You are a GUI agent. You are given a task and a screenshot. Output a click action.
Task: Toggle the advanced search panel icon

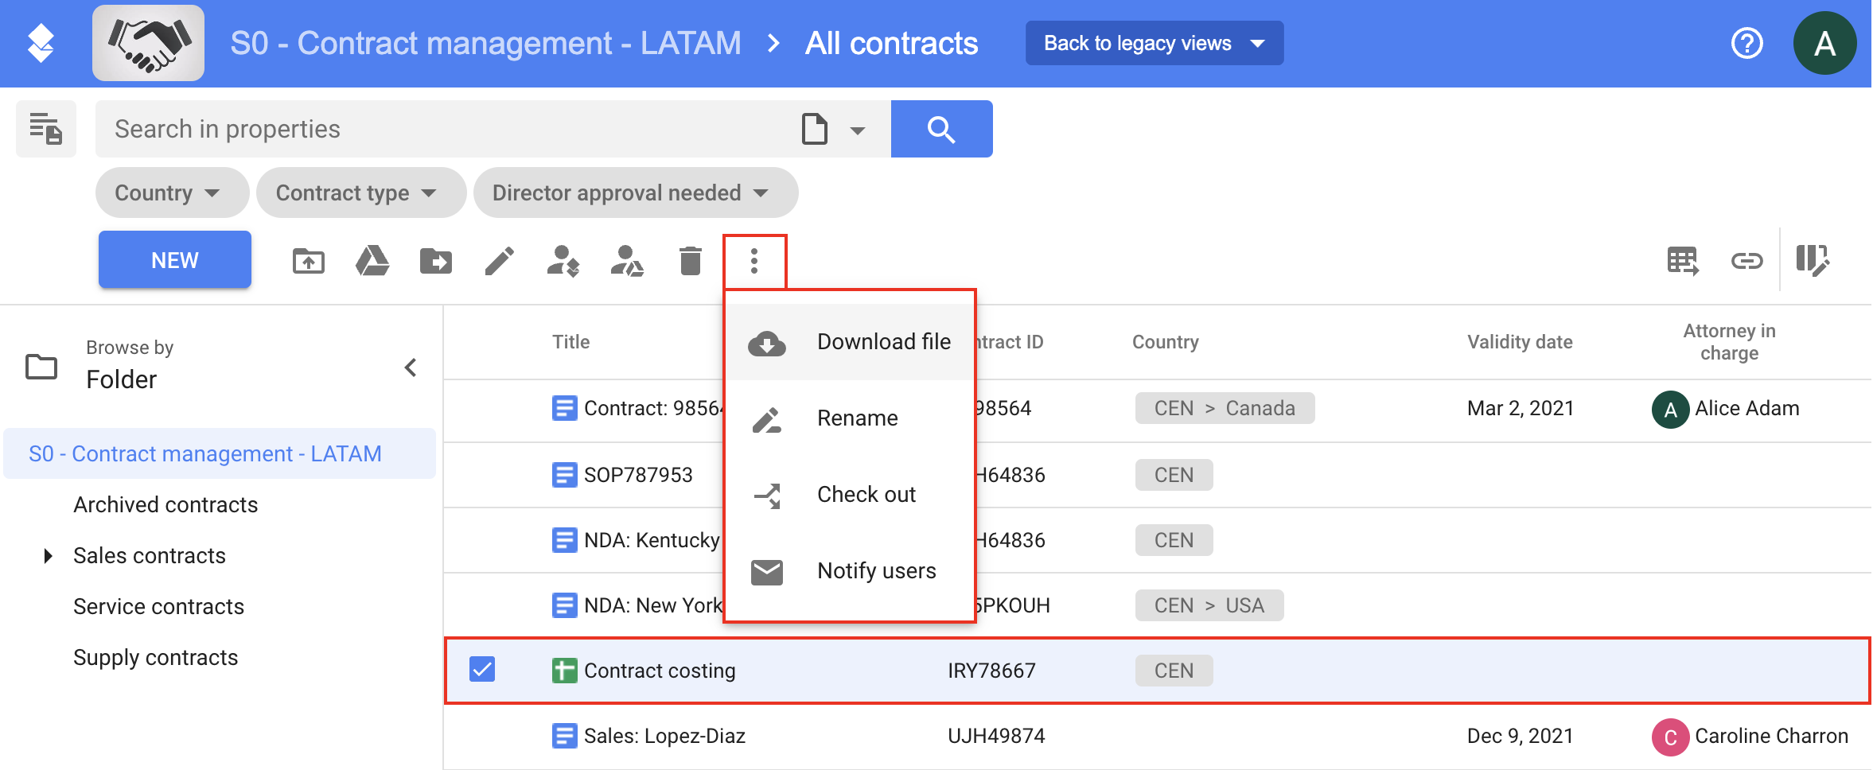tap(46, 129)
